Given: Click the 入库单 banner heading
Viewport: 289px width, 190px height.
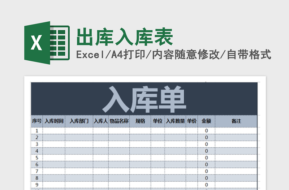Looking at the screenshot, I should (x=144, y=99).
